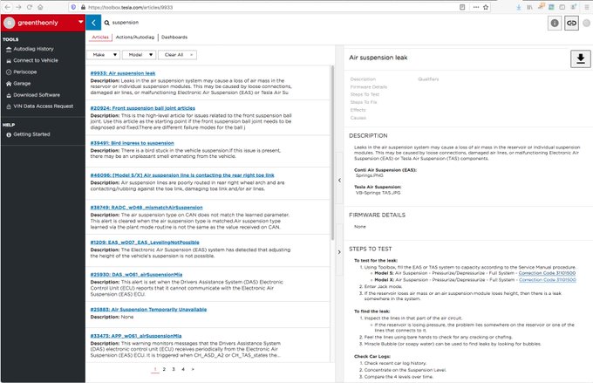Click the Garage house icon

[x=9, y=84]
